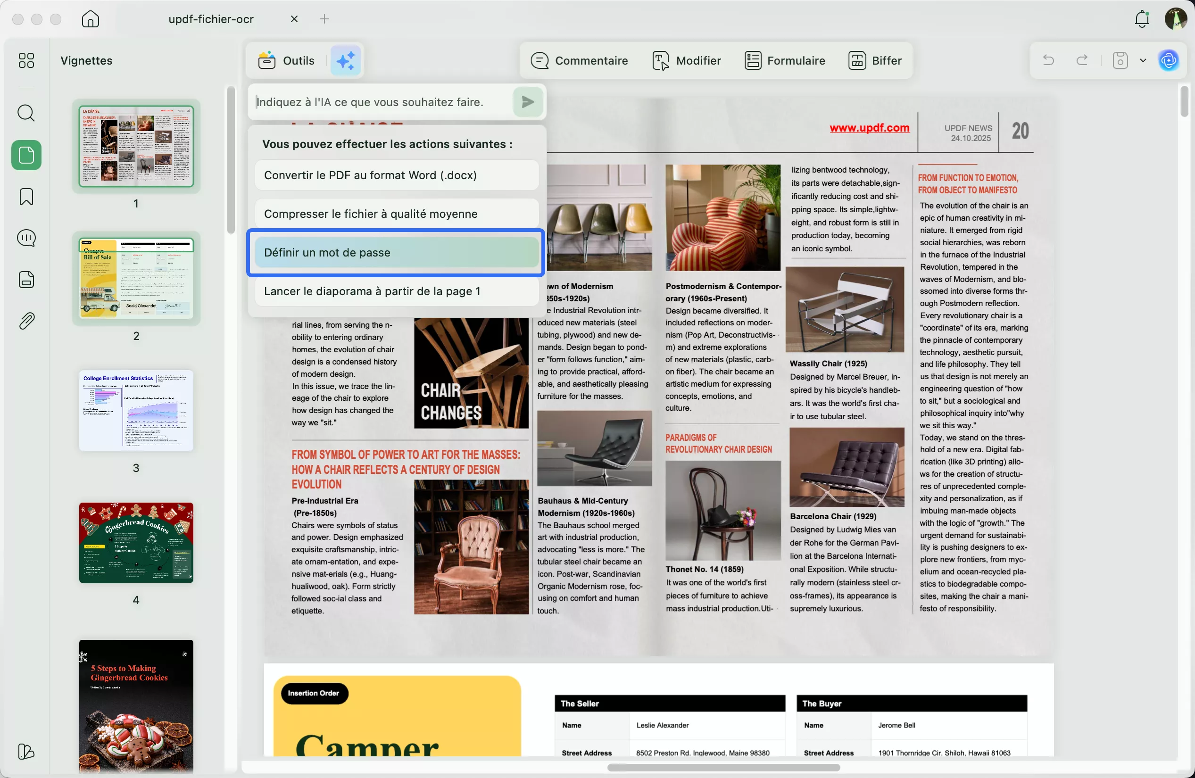Open the UPDF AI assistant icon at top right
Image resolution: width=1195 pixels, height=778 pixels.
click(x=1169, y=60)
